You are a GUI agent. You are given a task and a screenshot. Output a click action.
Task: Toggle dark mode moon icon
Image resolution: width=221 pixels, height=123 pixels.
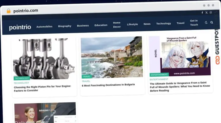tap(206, 22)
